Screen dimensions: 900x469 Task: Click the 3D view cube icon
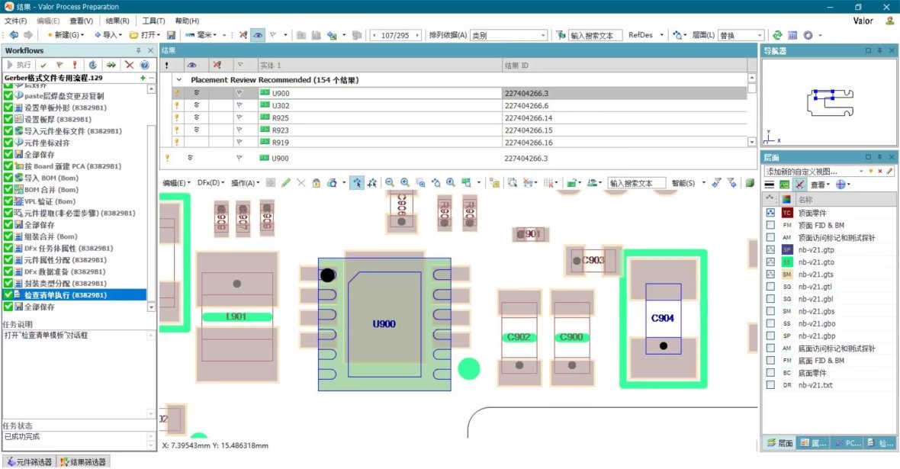coord(749,183)
